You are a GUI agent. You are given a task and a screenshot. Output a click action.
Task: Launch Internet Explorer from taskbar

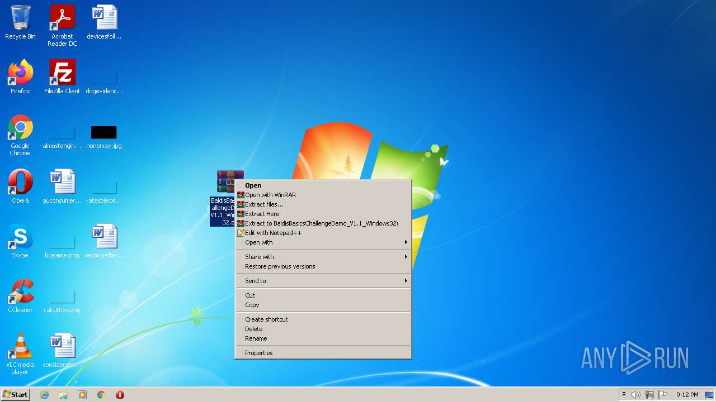point(44,395)
